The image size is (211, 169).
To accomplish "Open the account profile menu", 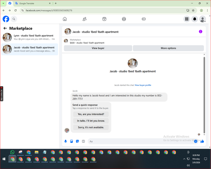I will pos(203,19).
